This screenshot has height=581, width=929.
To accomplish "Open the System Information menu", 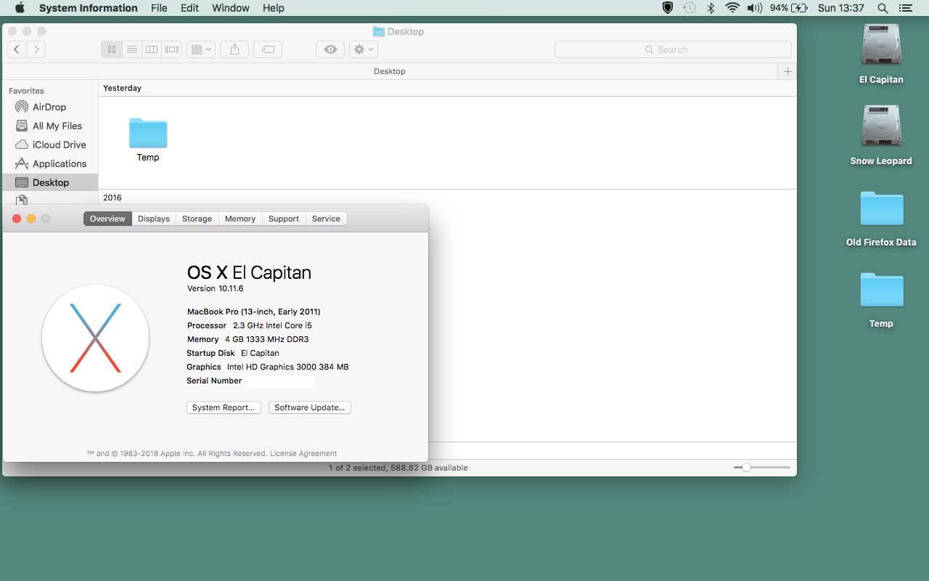I will [88, 8].
